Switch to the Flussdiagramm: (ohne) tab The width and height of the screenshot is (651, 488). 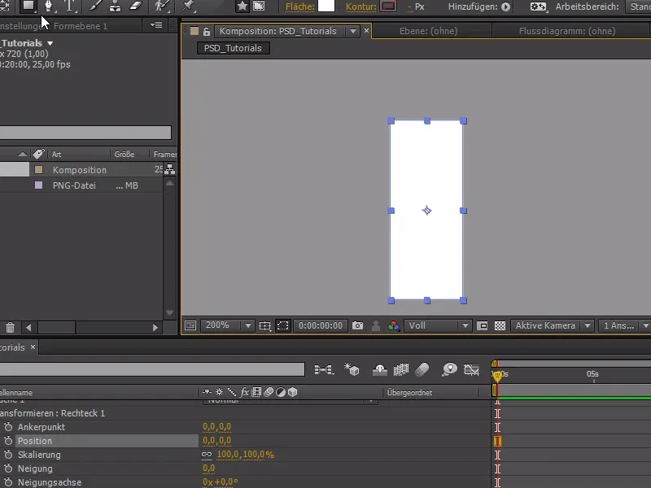point(567,31)
